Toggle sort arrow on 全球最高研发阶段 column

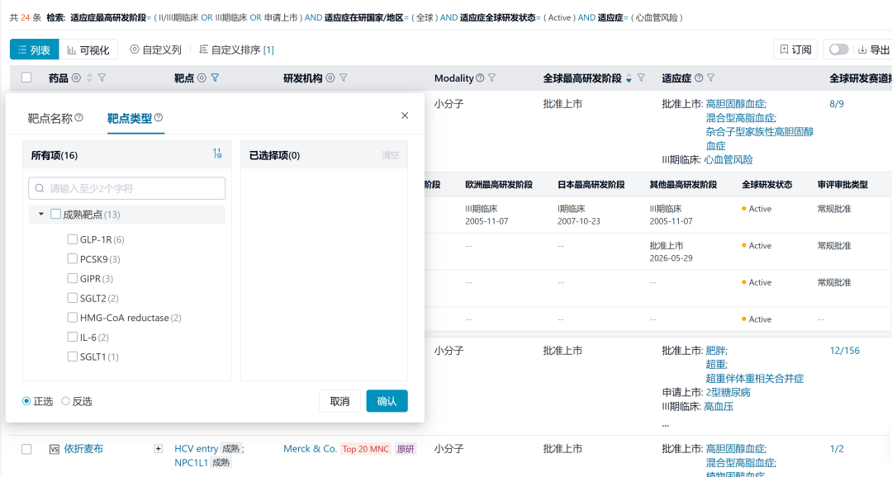pyautogui.click(x=629, y=78)
